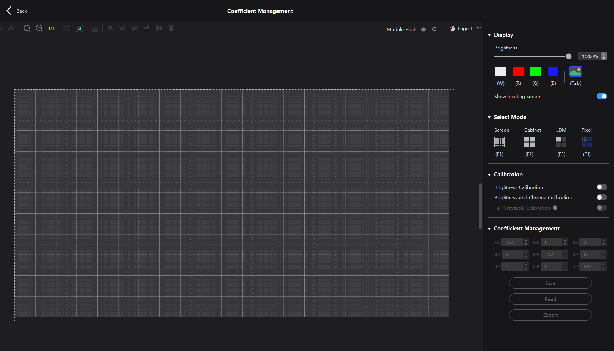Click the Read button
614x351 pixels.
[x=551, y=299]
